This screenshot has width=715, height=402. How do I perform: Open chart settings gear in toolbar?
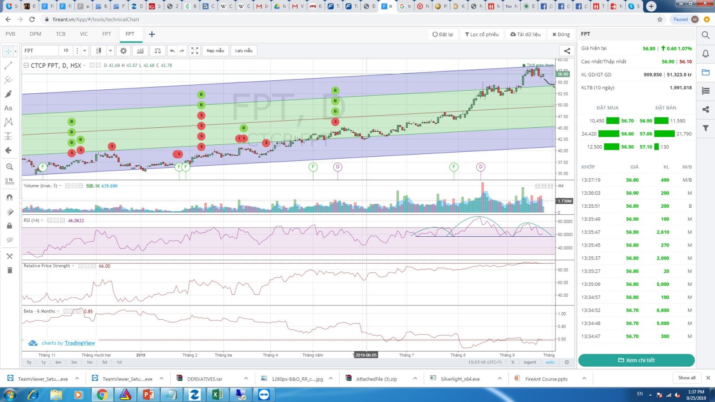pyautogui.click(x=124, y=50)
